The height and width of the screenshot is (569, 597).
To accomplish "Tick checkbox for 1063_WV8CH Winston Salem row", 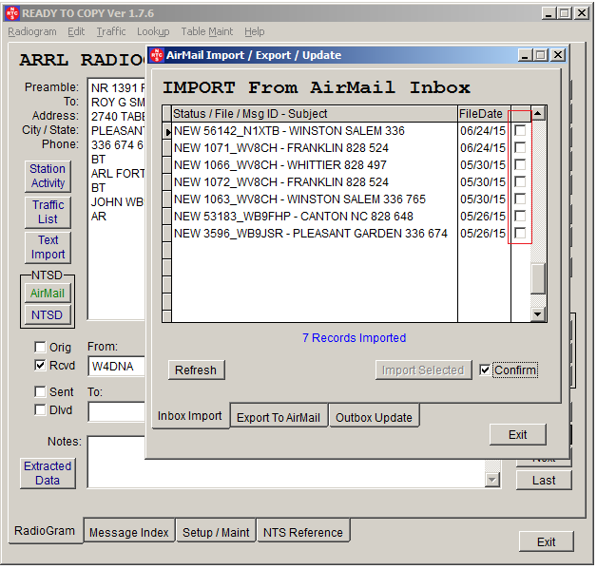I will point(520,199).
